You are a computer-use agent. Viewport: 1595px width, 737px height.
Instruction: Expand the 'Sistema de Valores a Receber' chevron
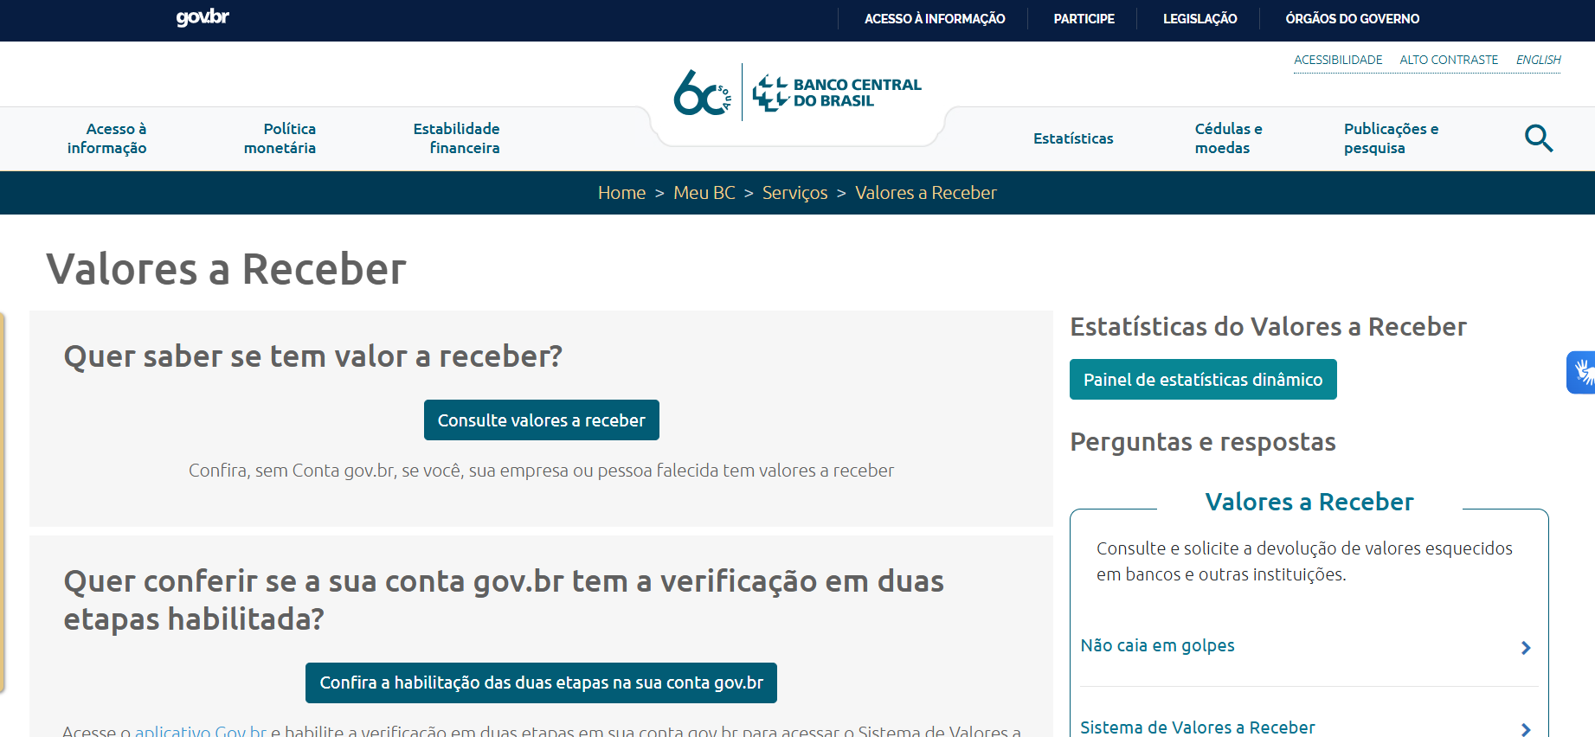pyautogui.click(x=1525, y=728)
